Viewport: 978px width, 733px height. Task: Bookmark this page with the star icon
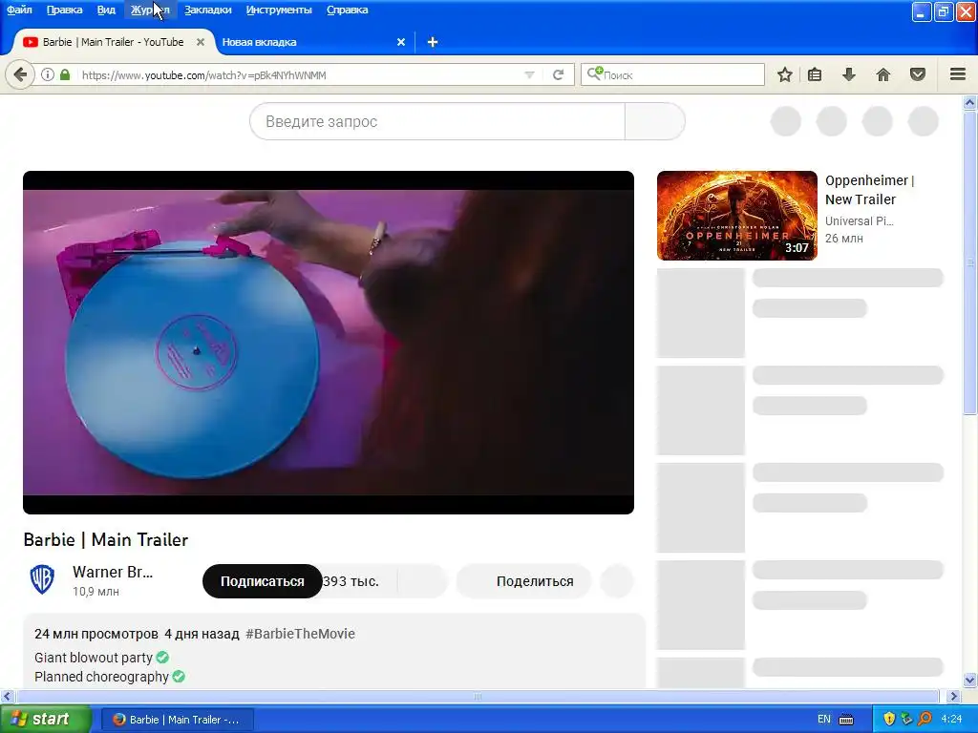[x=785, y=74]
